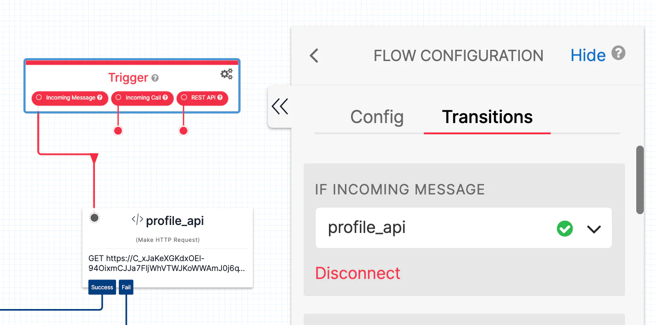Expand the profile_api transition dropdown chevron

point(594,229)
